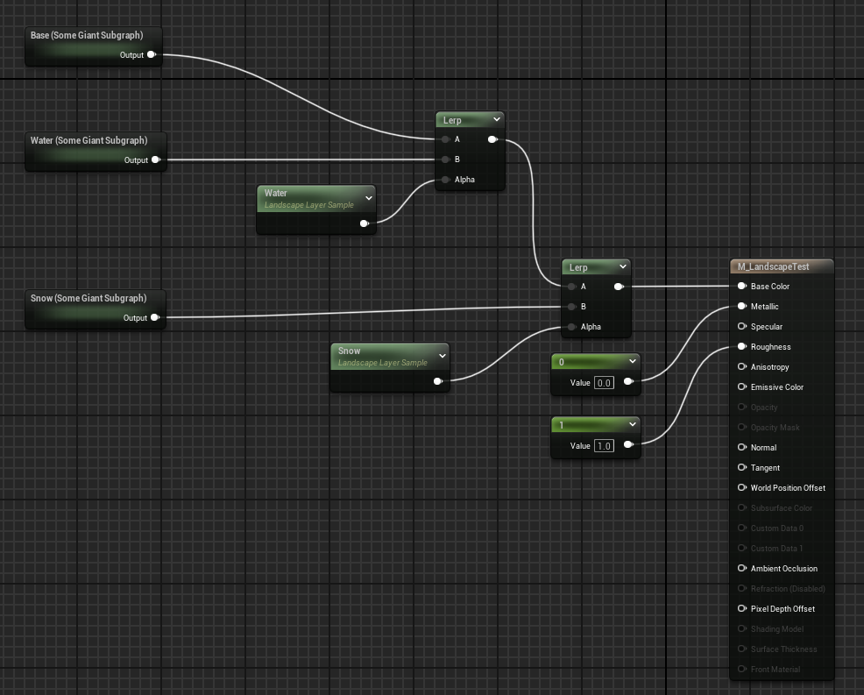Collapse the upper Lerp node chevron
864x695 pixels.
497,119
